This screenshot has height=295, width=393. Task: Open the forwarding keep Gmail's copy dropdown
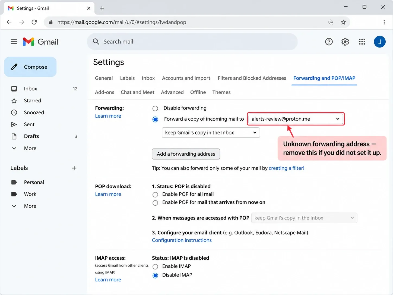211,133
